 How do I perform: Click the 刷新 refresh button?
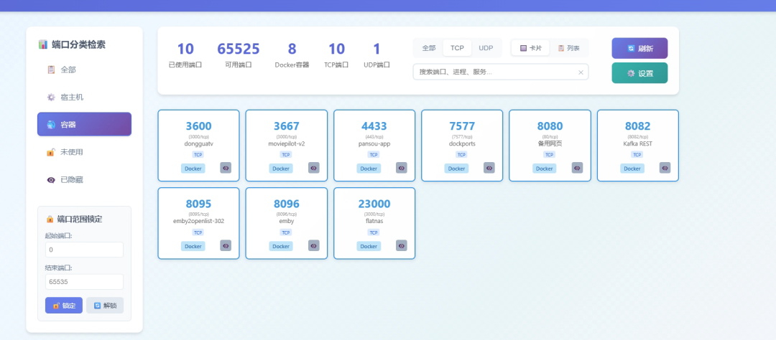coord(639,48)
